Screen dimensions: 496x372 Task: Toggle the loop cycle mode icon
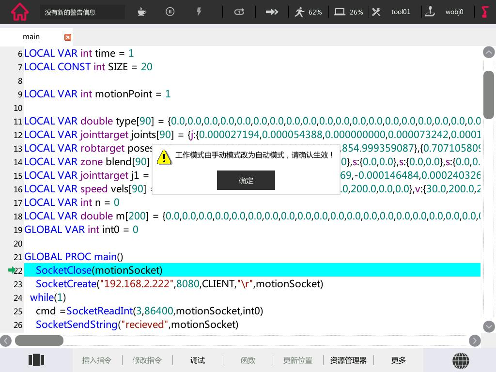(x=239, y=12)
